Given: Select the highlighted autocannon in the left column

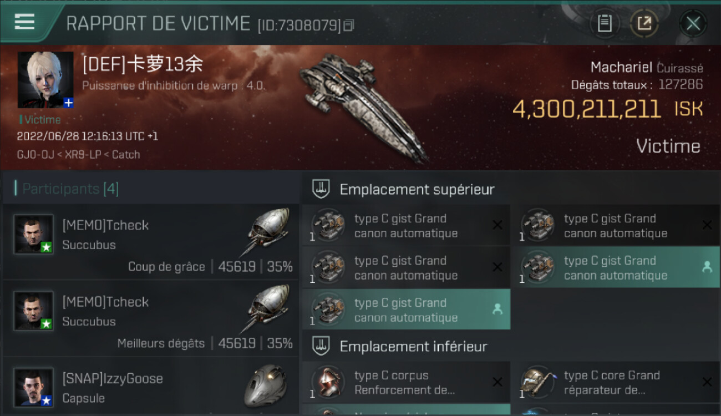Looking at the screenshot, I should click(406, 310).
